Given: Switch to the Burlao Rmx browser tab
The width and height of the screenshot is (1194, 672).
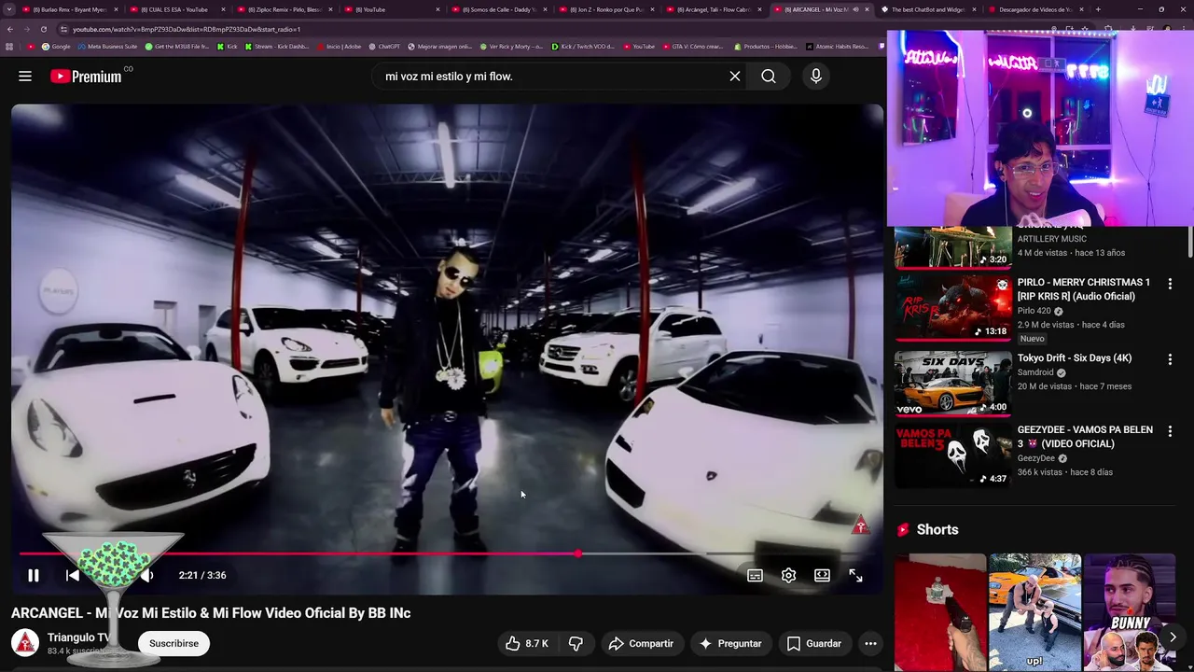Looking at the screenshot, I should point(70,9).
